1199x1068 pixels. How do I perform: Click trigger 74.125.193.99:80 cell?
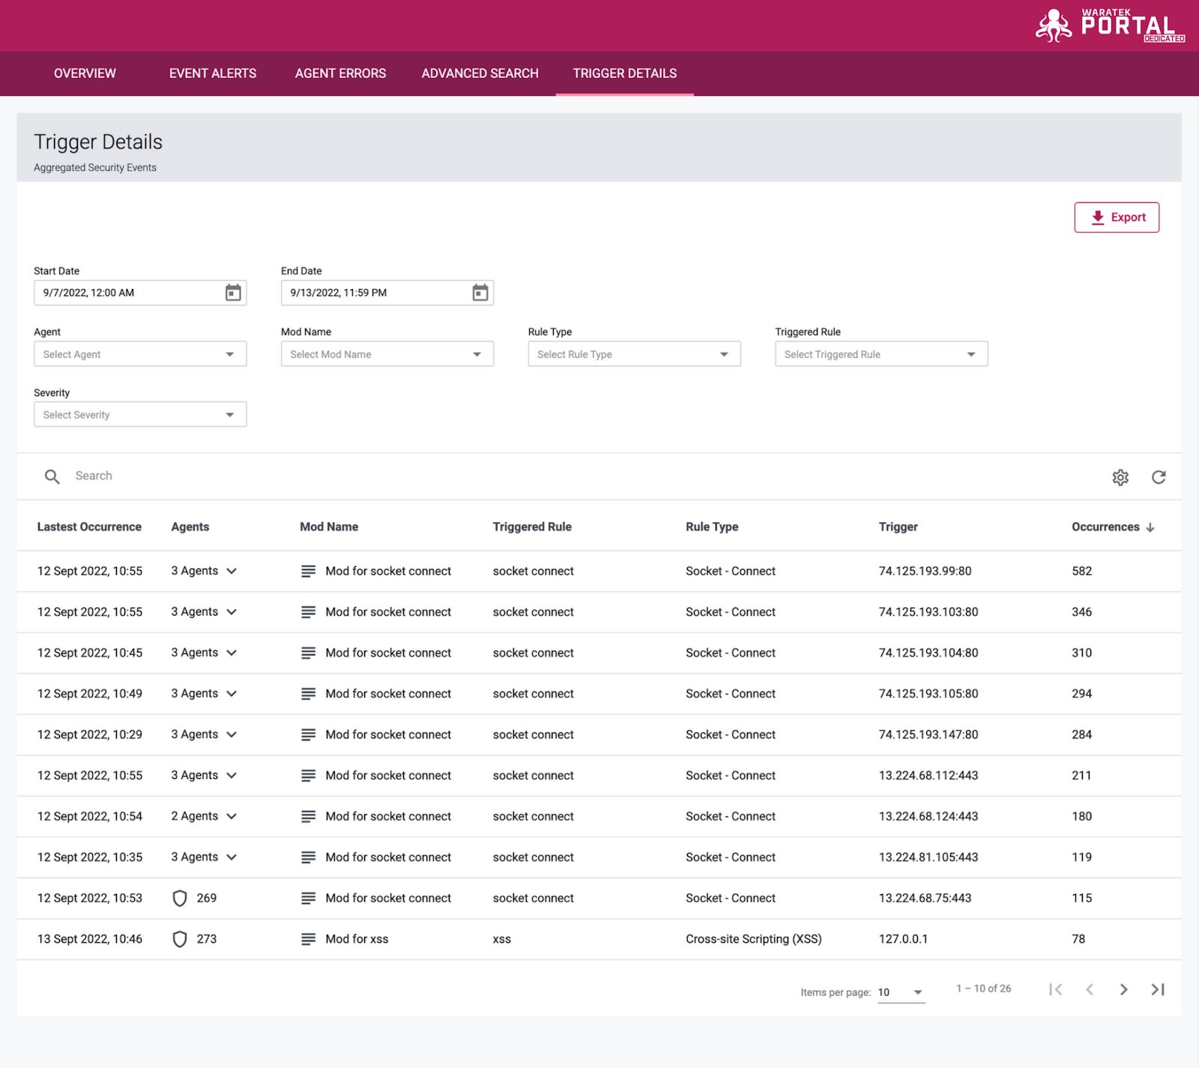pyautogui.click(x=925, y=571)
